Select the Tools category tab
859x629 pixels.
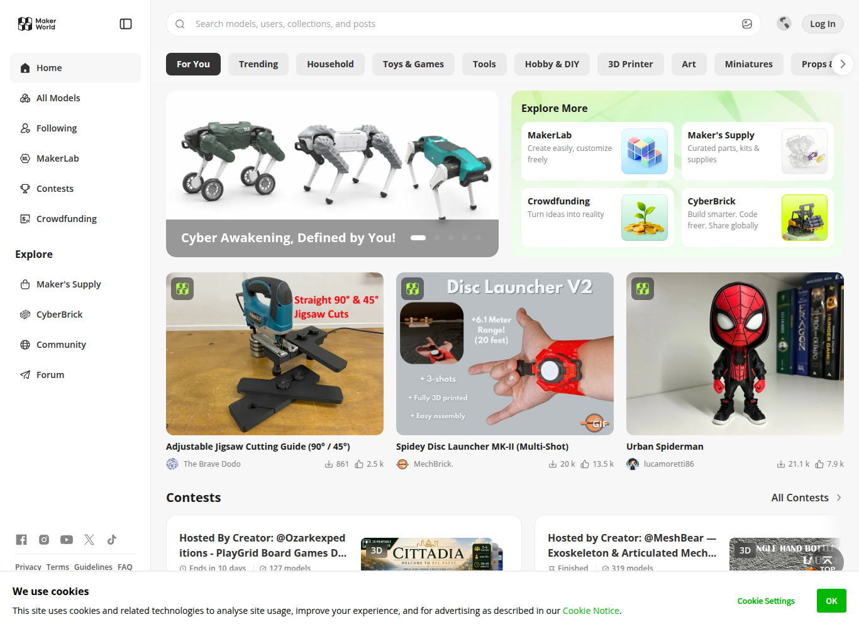[x=484, y=64]
